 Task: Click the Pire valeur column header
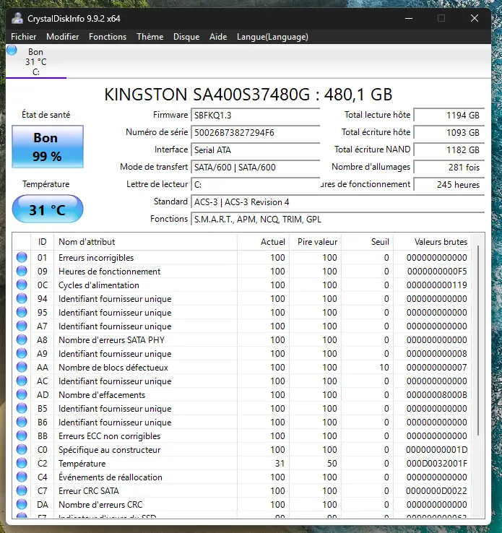click(x=316, y=242)
